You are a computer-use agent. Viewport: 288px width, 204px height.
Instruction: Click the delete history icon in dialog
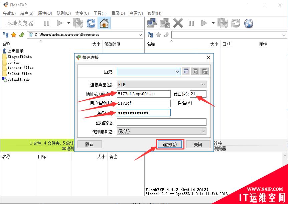[x=204, y=72]
